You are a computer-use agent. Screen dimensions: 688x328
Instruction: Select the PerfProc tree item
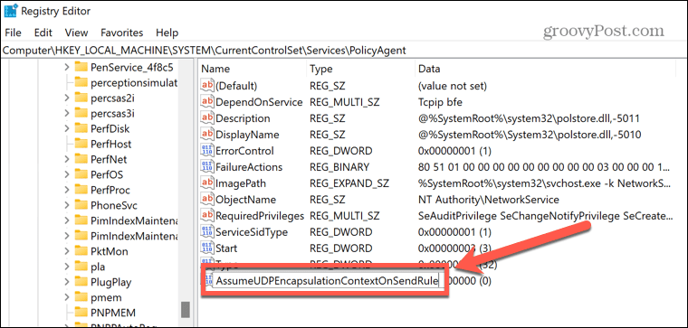pyautogui.click(x=110, y=190)
